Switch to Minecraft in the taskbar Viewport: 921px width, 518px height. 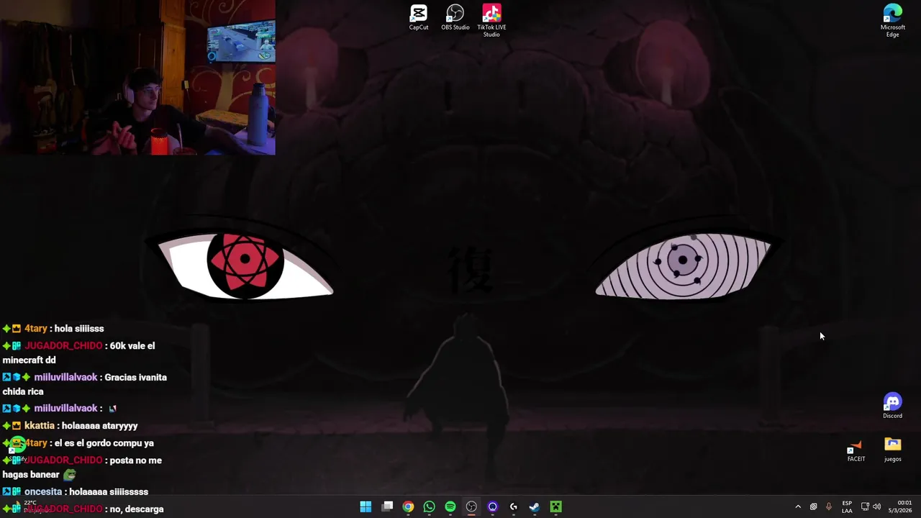(x=555, y=507)
